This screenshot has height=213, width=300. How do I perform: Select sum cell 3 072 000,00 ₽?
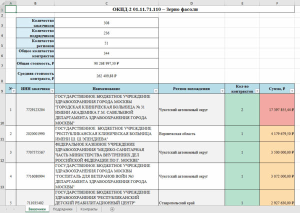coord(277,176)
